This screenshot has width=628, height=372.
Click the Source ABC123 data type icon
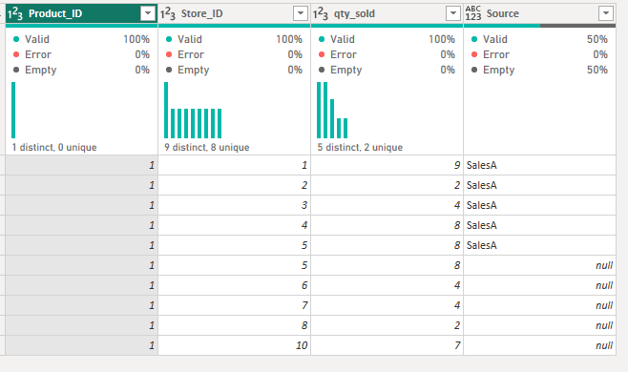(473, 13)
